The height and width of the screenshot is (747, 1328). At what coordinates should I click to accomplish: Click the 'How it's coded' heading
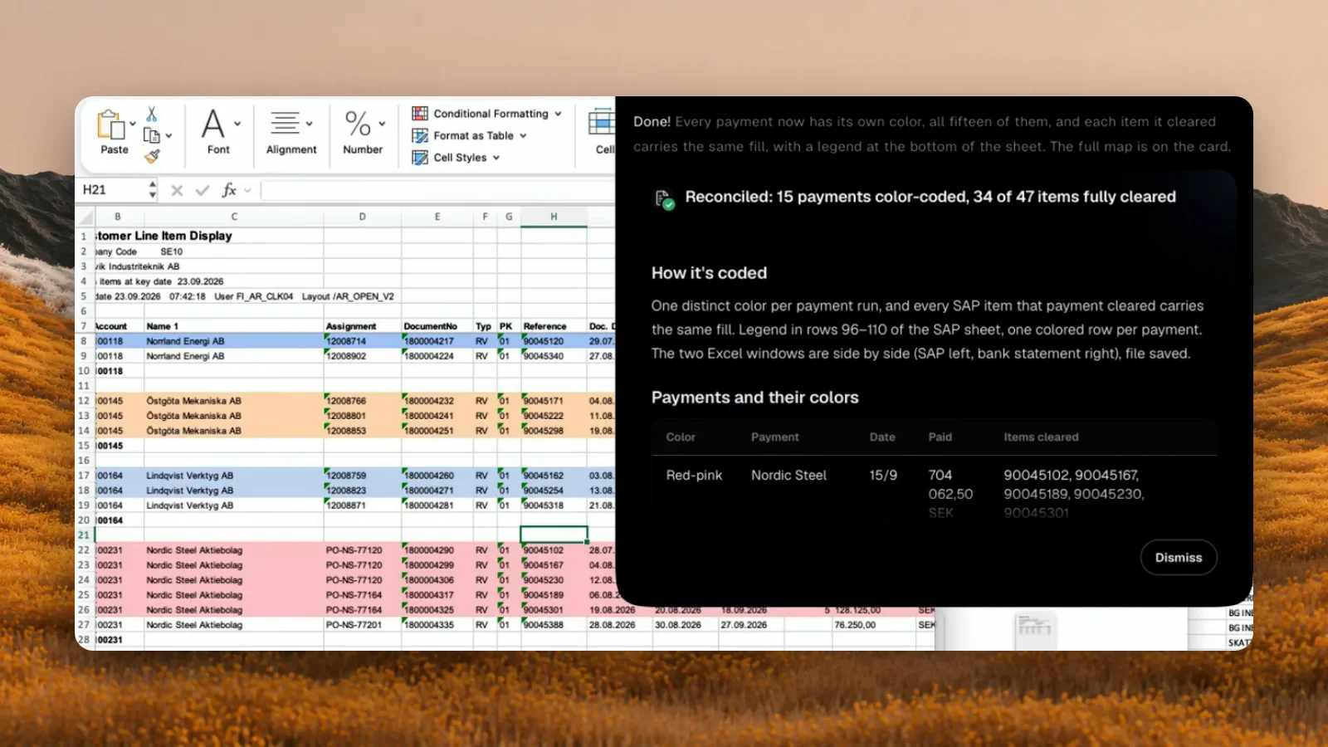pyautogui.click(x=709, y=273)
